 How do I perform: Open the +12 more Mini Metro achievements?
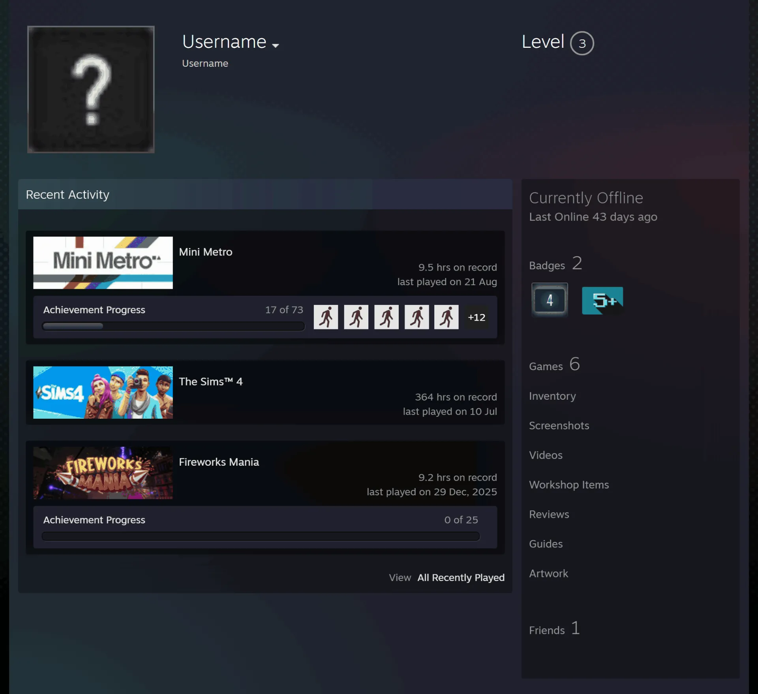point(477,317)
